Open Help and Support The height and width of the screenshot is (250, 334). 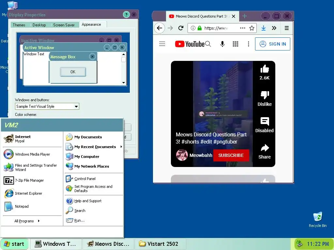tap(94, 201)
